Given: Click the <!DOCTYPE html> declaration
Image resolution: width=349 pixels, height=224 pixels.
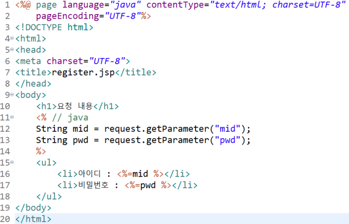Looking at the screenshot, I should [x=54, y=27].
